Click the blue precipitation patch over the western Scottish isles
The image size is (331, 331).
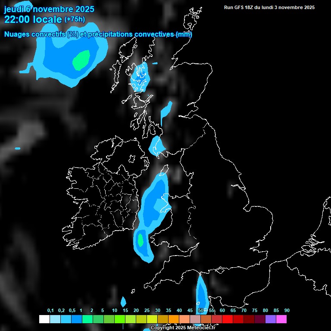[x=140, y=77]
